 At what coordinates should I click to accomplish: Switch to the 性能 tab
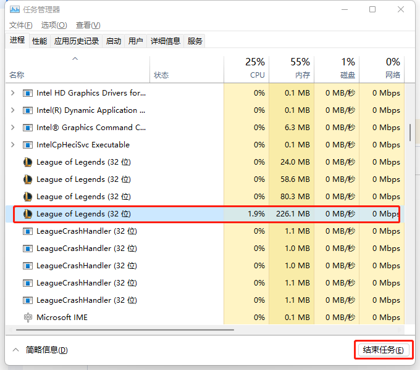coord(40,41)
